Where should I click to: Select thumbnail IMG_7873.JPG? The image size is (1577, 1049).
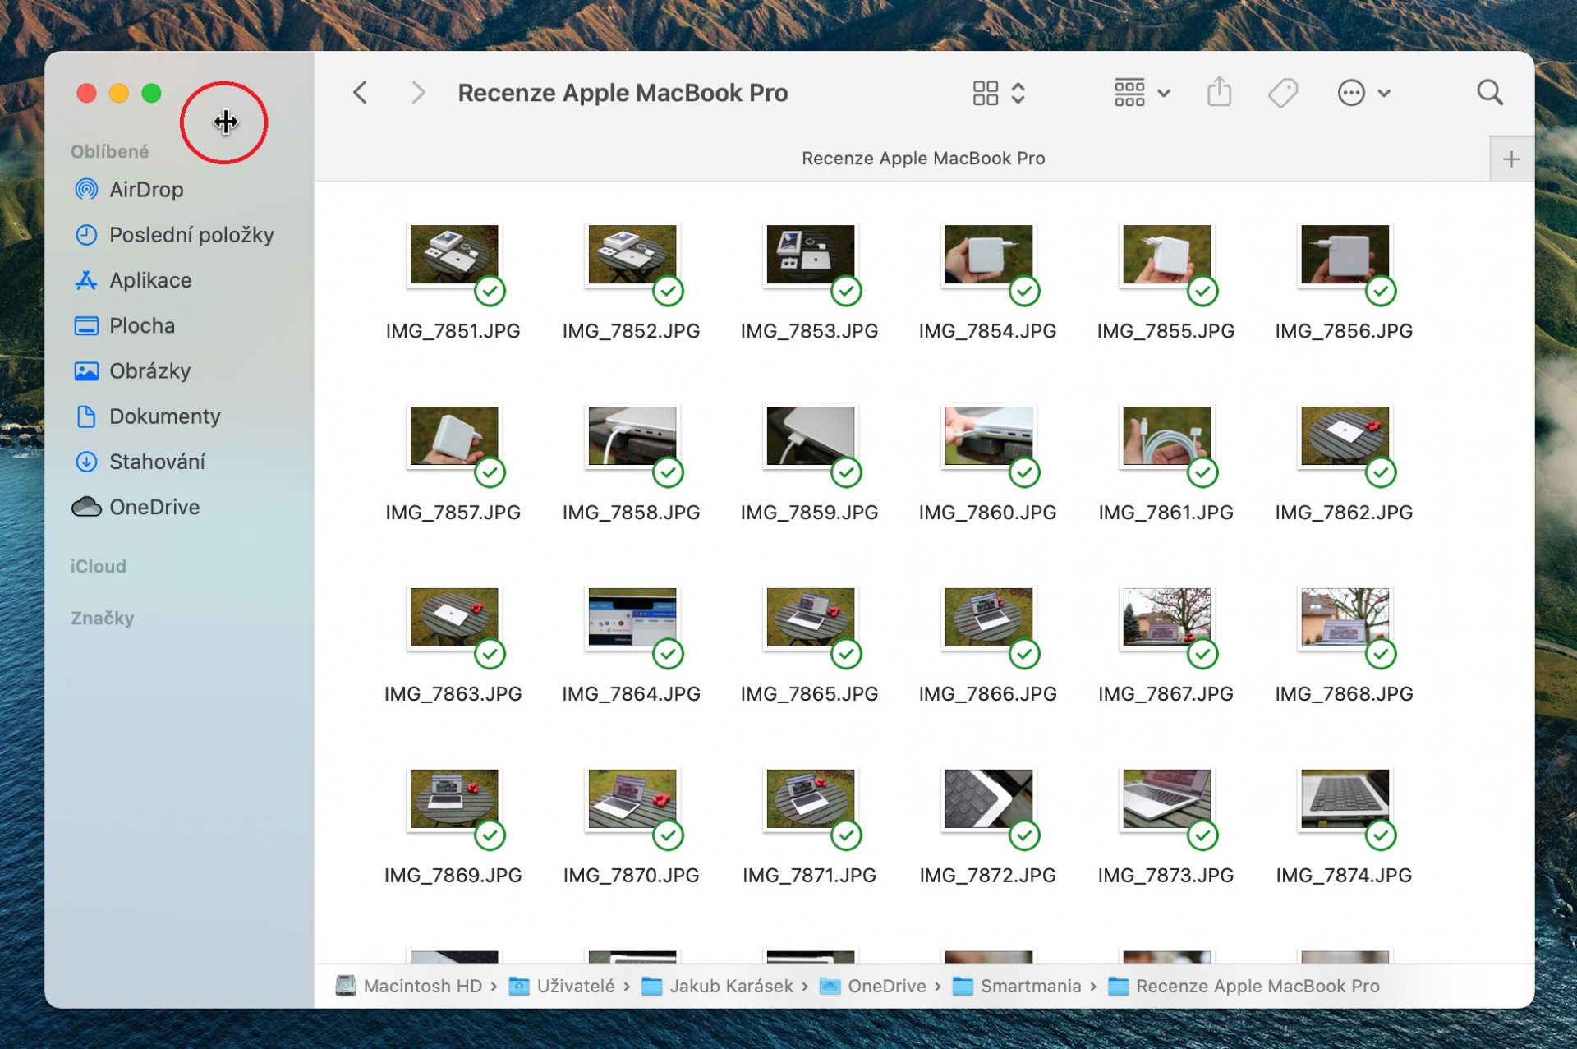(1166, 798)
